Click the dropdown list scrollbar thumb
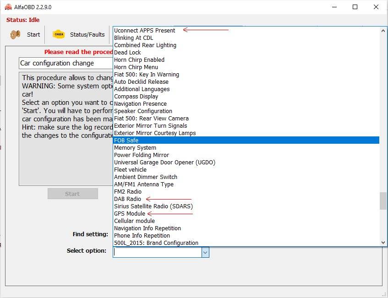The width and height of the screenshot is (388, 298). point(383,201)
